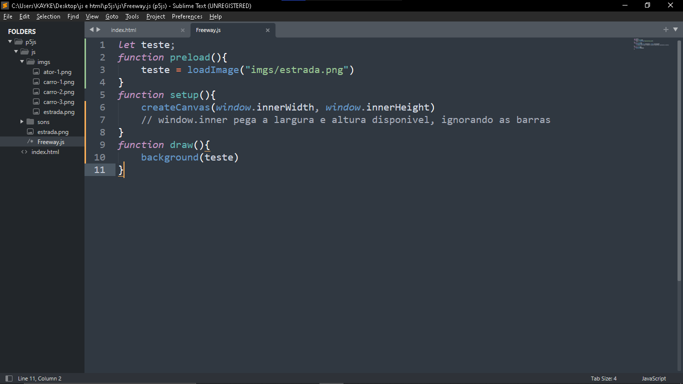Open ator-1.png in sidebar
Image resolution: width=683 pixels, height=384 pixels.
pos(57,72)
